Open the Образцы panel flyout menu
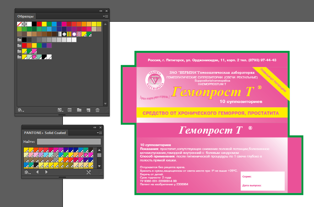This screenshot has height=207, width=314. [x=105, y=16]
